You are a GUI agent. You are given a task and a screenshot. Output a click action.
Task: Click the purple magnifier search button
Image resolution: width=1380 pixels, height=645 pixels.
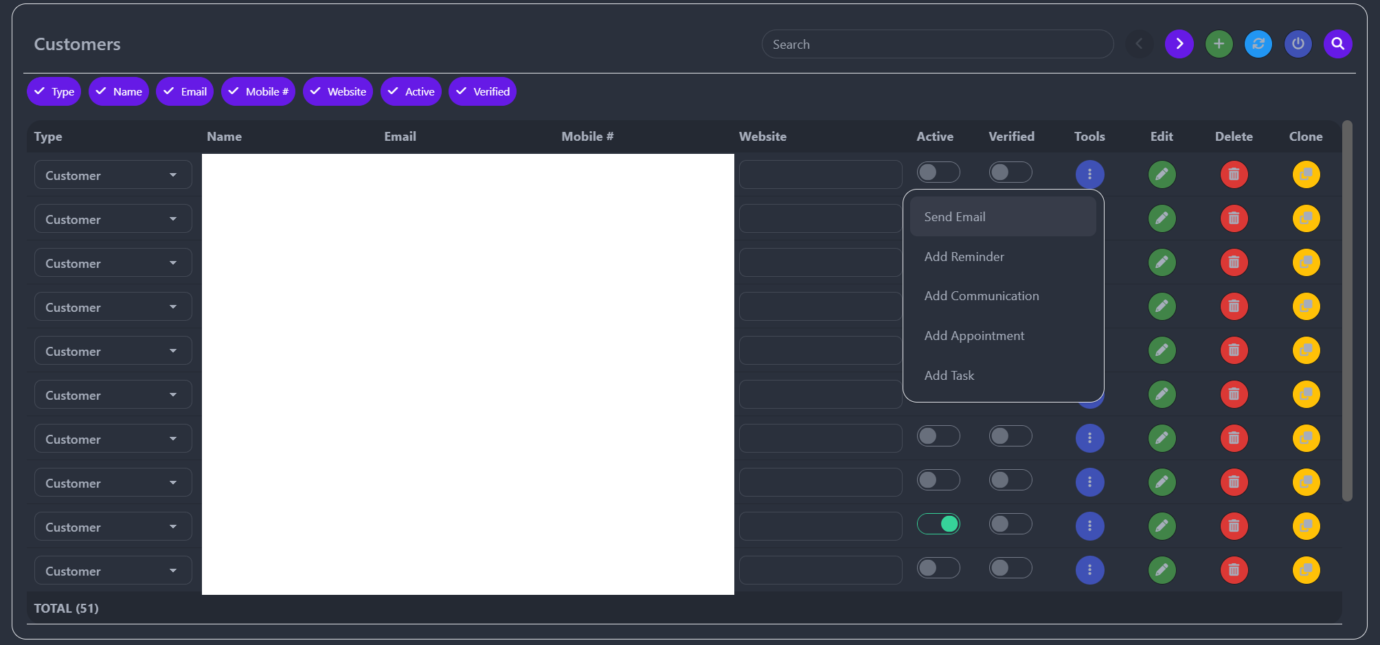[1337, 44]
